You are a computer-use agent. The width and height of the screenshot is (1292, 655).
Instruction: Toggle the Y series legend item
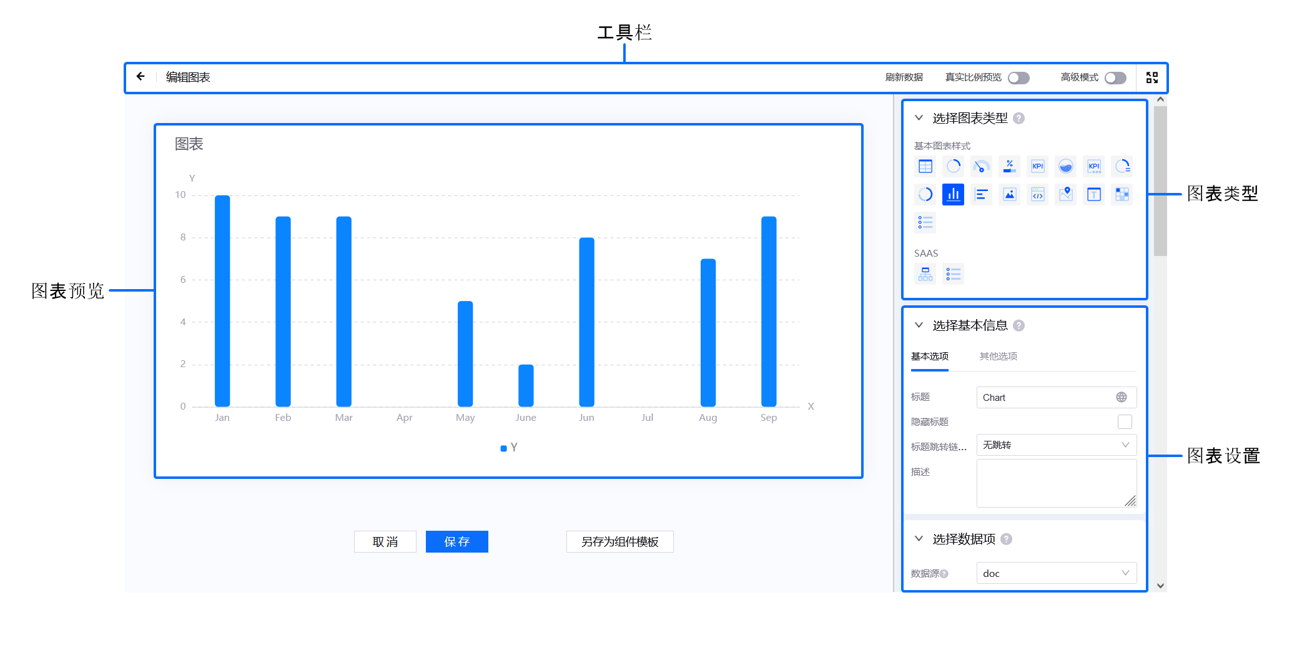509,448
